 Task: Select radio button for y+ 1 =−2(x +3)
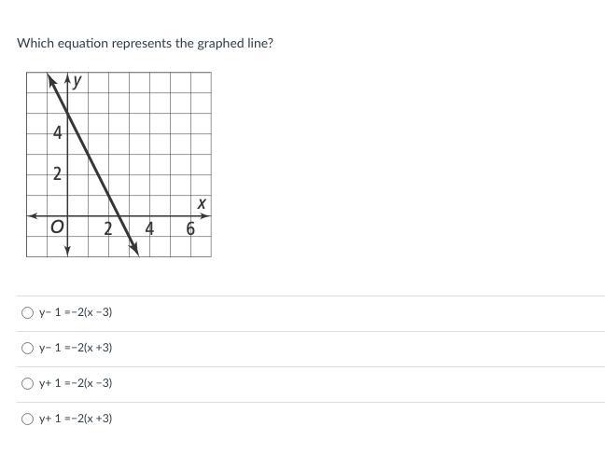tap(27, 419)
